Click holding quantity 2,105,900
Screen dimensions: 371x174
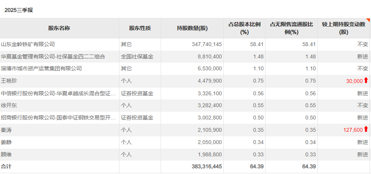pos(210,130)
